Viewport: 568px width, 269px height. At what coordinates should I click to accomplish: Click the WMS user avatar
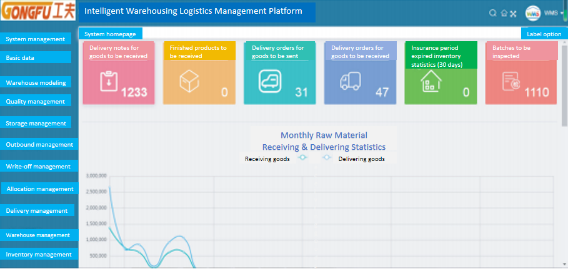click(x=533, y=13)
